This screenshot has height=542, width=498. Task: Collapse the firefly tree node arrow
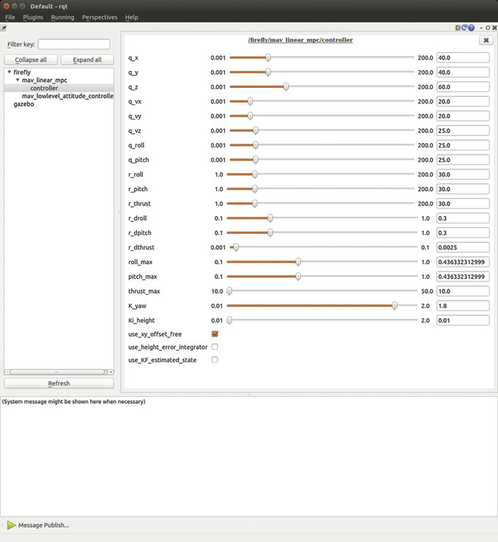coord(10,72)
